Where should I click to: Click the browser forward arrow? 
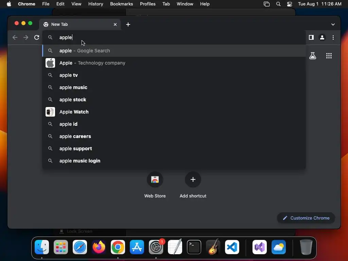coord(26,37)
